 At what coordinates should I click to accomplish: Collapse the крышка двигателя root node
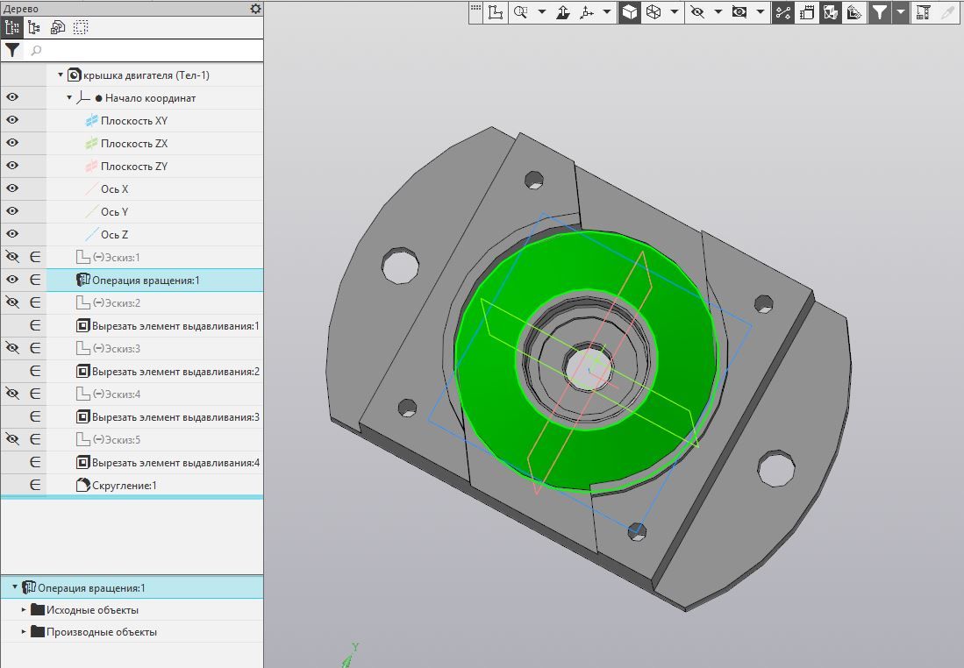(x=61, y=75)
